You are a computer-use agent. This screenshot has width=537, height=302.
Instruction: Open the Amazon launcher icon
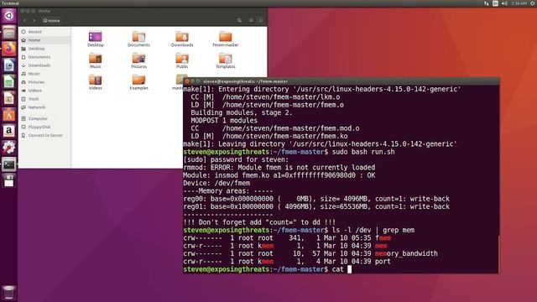9,131
